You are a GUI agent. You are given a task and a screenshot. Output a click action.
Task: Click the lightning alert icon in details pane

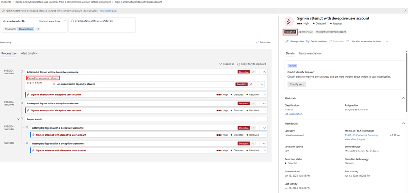click(289, 21)
